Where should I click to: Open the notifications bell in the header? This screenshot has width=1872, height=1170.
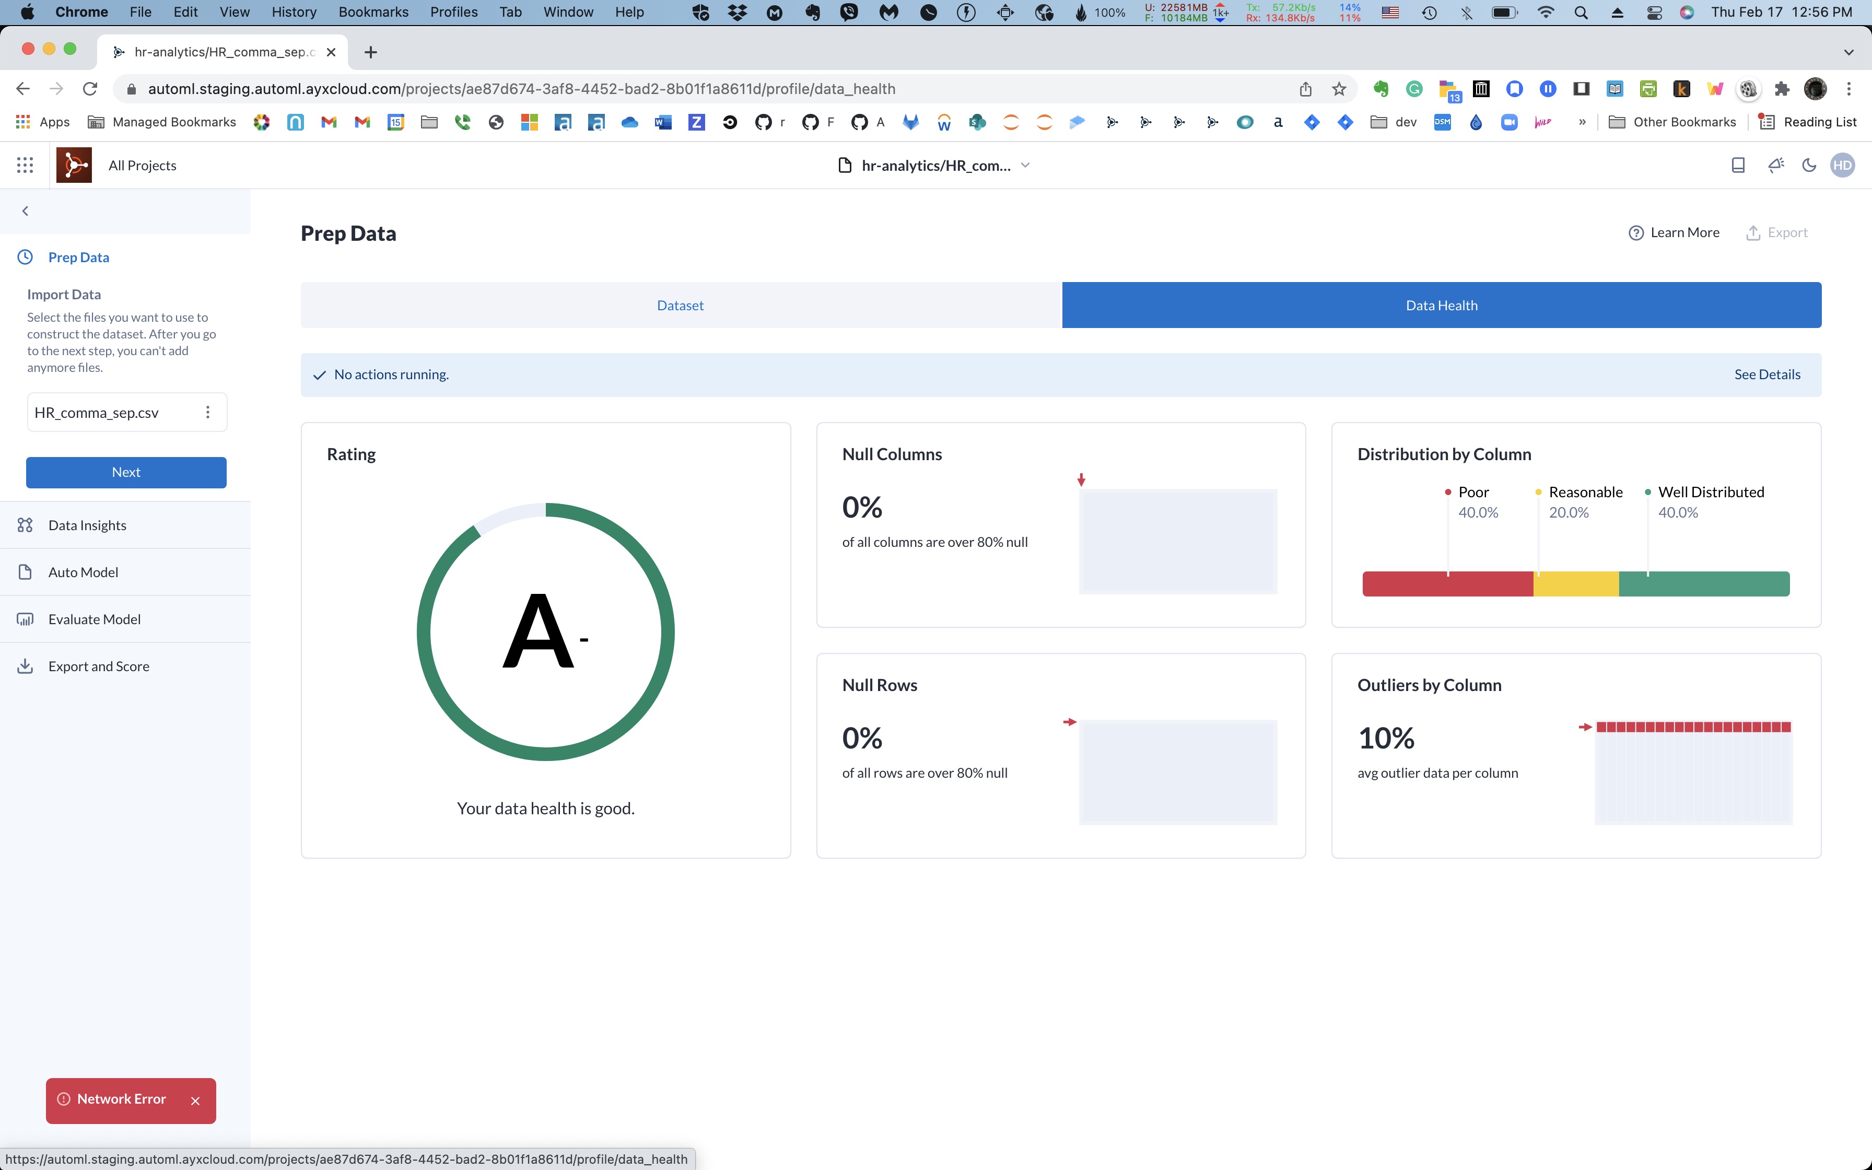1775,165
